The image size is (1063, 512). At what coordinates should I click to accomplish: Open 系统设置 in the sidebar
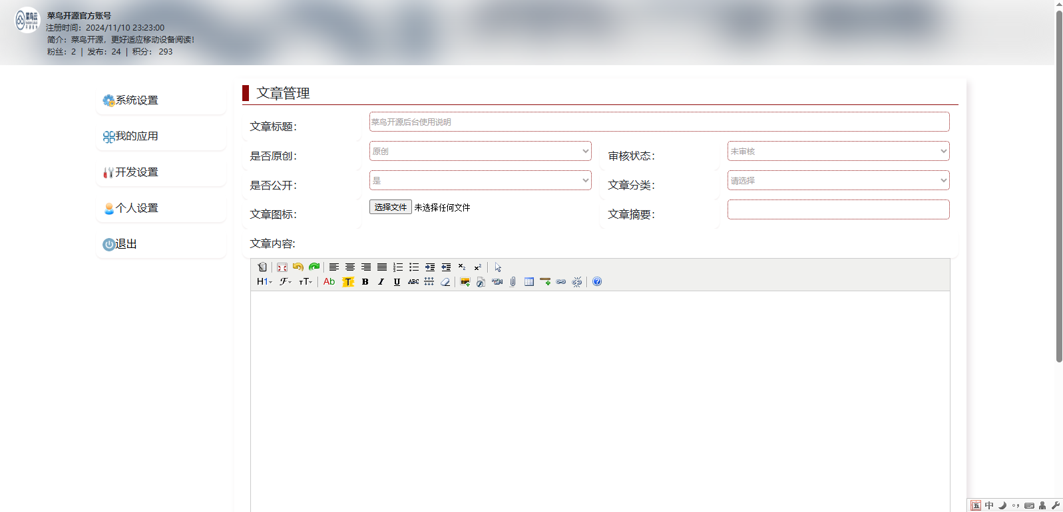pos(160,100)
